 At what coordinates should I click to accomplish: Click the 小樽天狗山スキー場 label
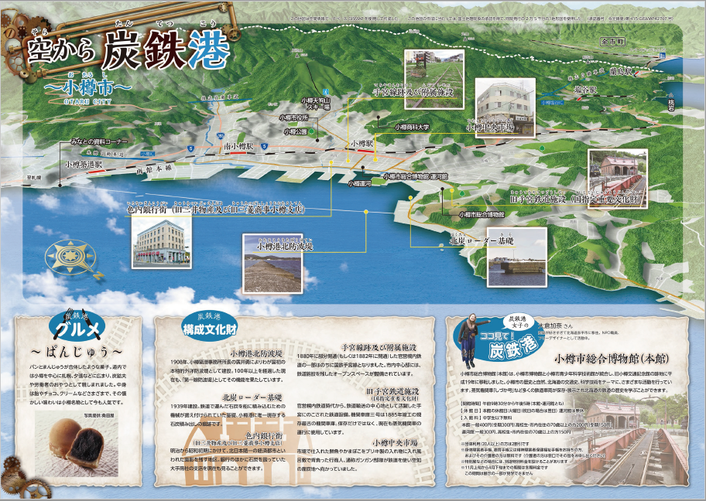(316, 104)
